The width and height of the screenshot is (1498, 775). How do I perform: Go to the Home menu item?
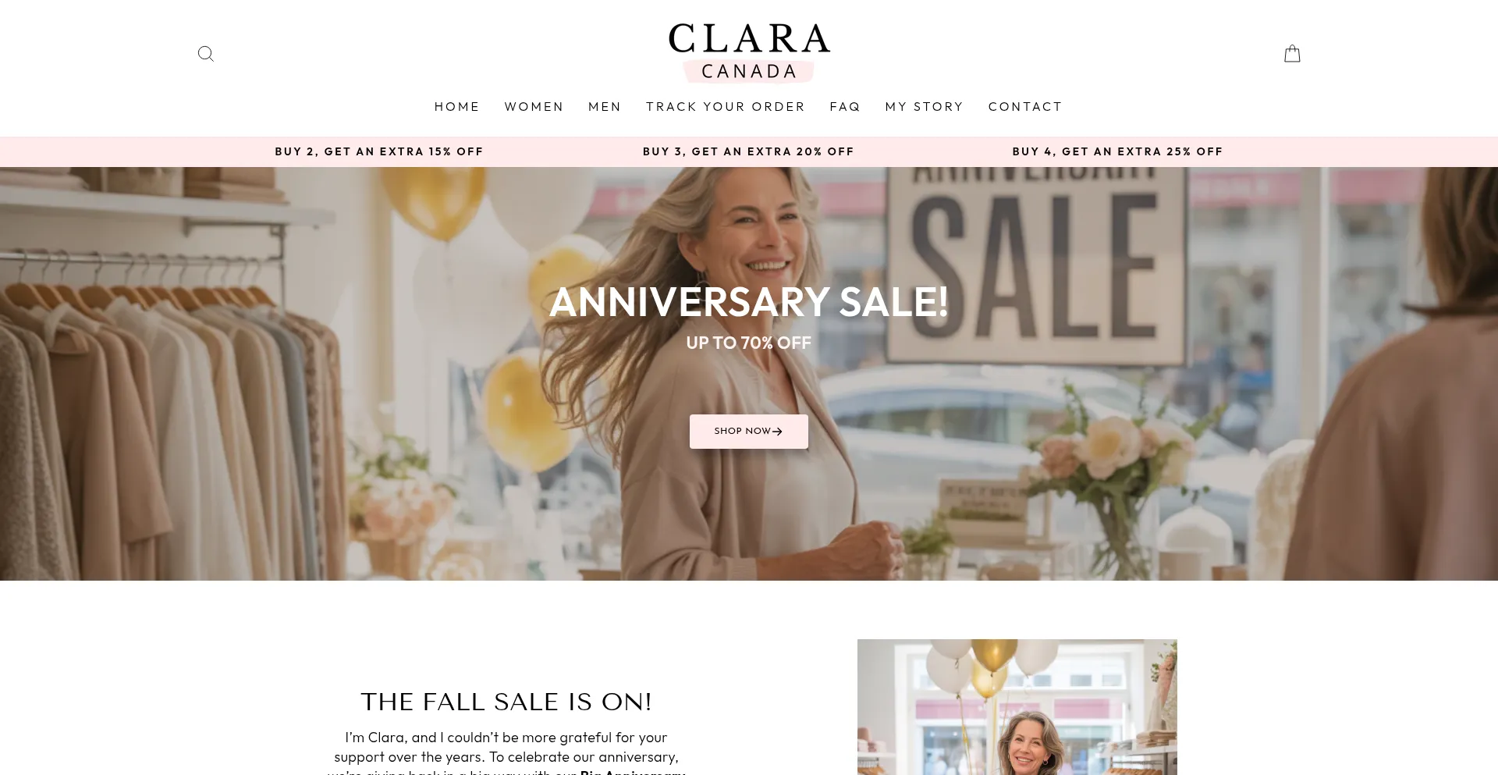tap(457, 107)
